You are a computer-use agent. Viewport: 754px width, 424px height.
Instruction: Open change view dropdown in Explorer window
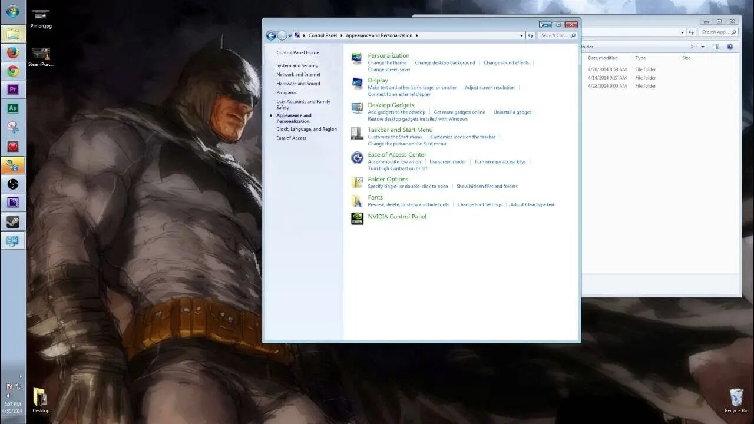(702, 47)
